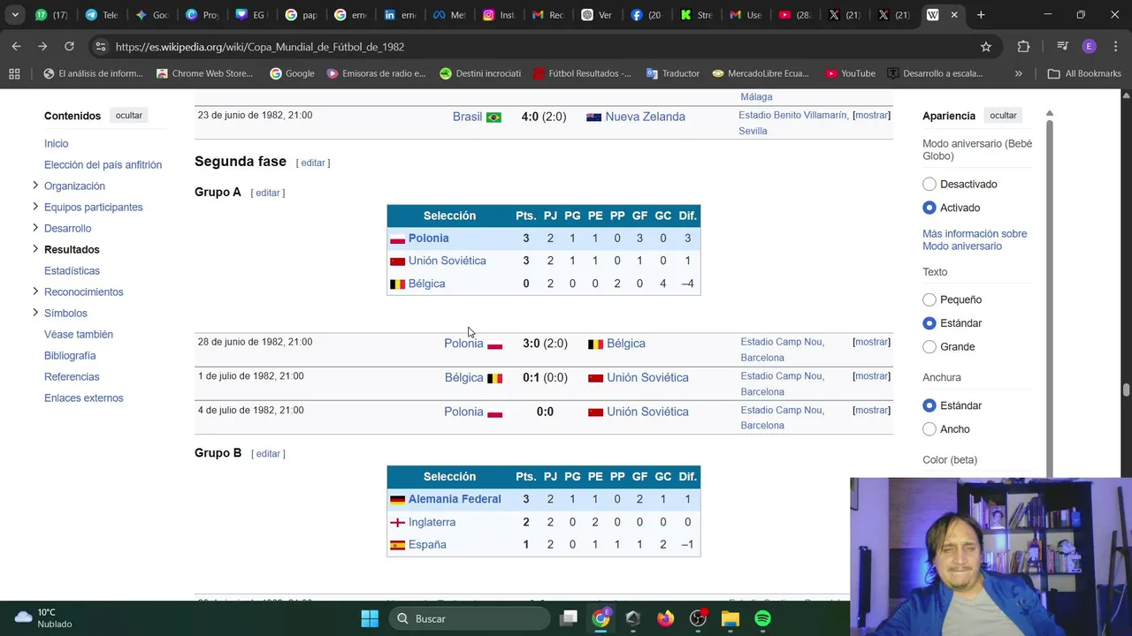
Task: Expand the Símbolos contents section
Action: click(35, 312)
